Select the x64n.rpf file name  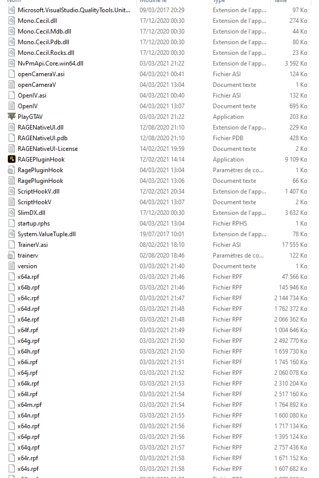[x=28, y=416]
